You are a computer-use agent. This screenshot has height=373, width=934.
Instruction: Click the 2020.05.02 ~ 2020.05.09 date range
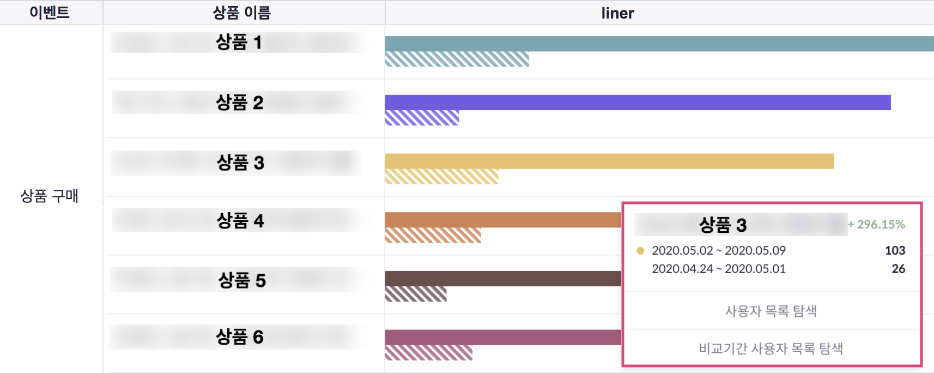point(719,250)
